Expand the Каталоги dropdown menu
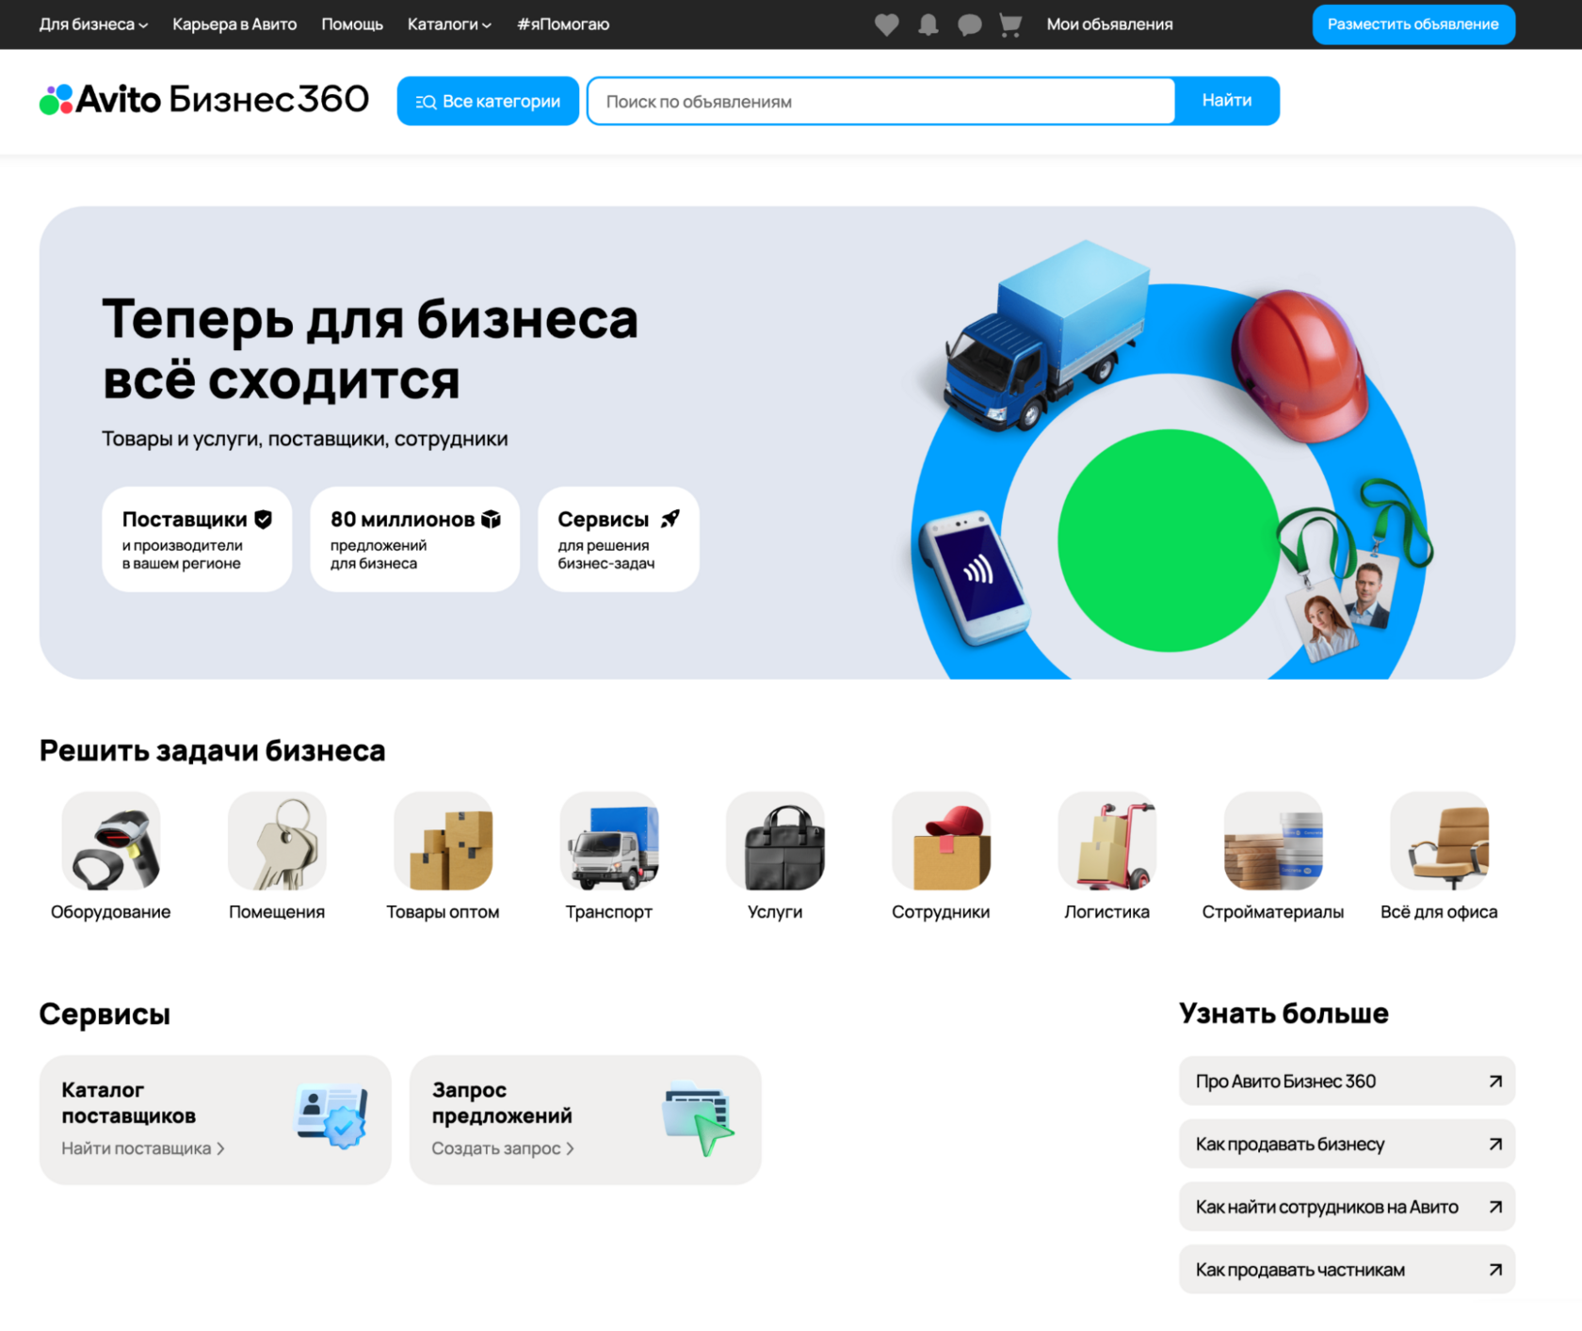The image size is (1582, 1331). click(x=449, y=24)
